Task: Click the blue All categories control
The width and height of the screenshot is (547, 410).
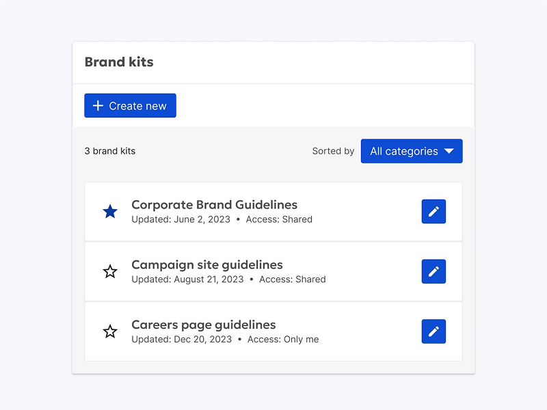Action: (411, 151)
